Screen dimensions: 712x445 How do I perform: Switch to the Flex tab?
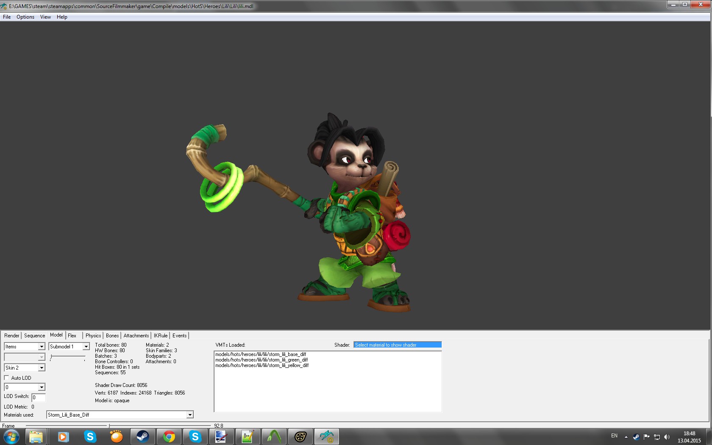(x=72, y=336)
